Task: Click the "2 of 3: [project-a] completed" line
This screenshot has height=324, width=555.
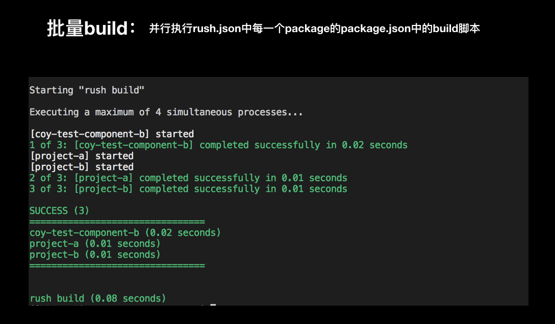Action: click(188, 178)
